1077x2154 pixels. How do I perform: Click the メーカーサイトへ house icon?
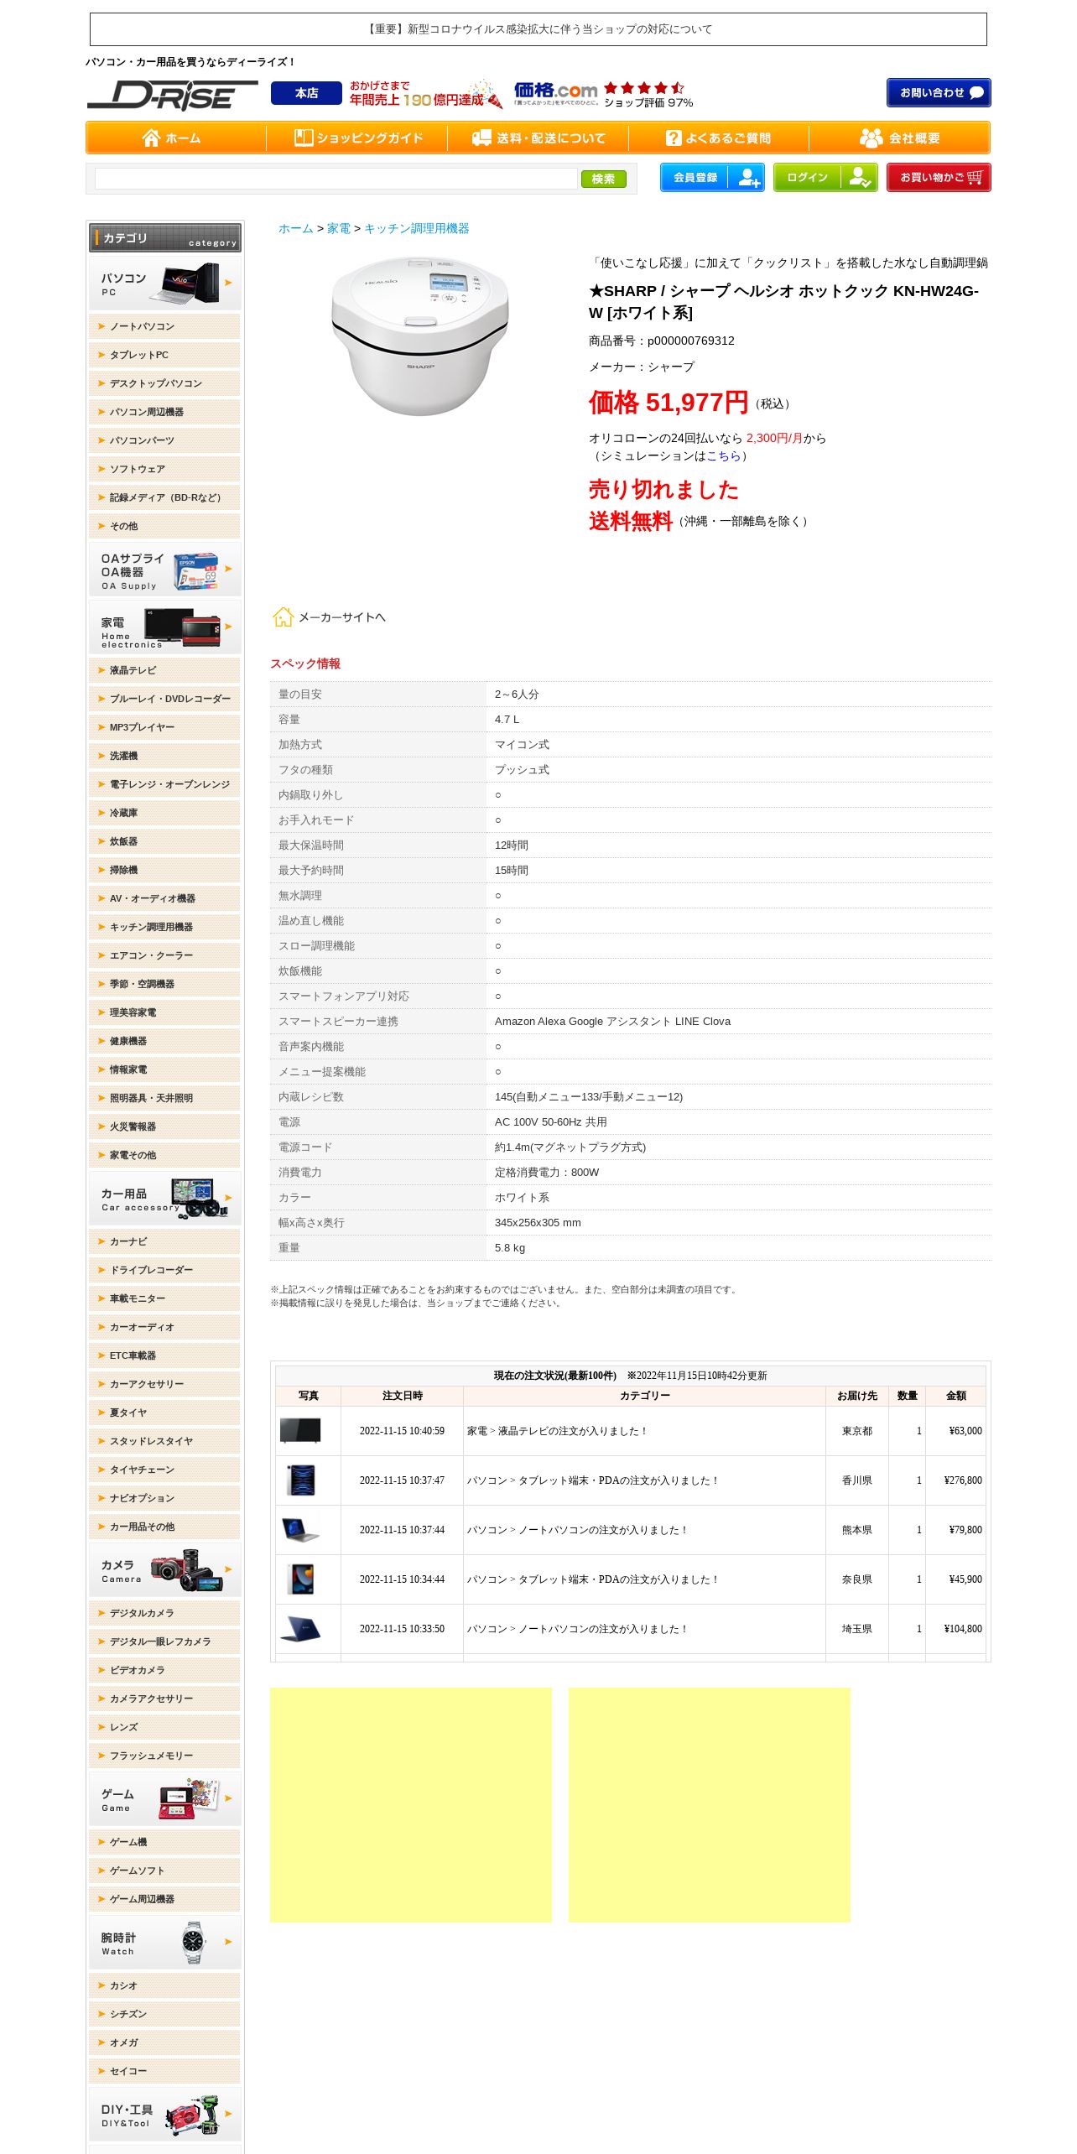pyautogui.click(x=283, y=617)
